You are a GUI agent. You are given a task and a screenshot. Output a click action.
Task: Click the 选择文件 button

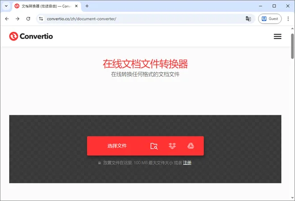coord(117,146)
